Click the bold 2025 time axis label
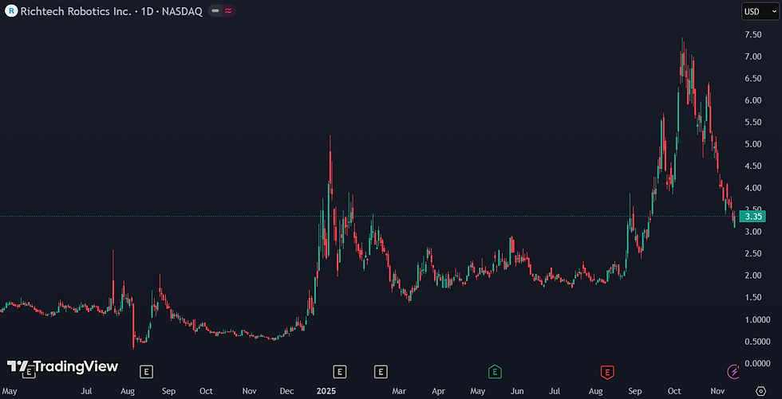 click(326, 391)
